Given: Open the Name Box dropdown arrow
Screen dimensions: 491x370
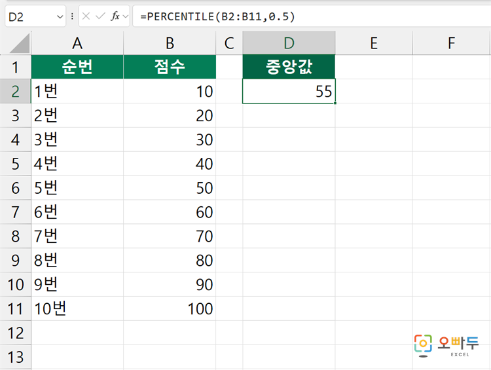Looking at the screenshot, I should (60, 16).
